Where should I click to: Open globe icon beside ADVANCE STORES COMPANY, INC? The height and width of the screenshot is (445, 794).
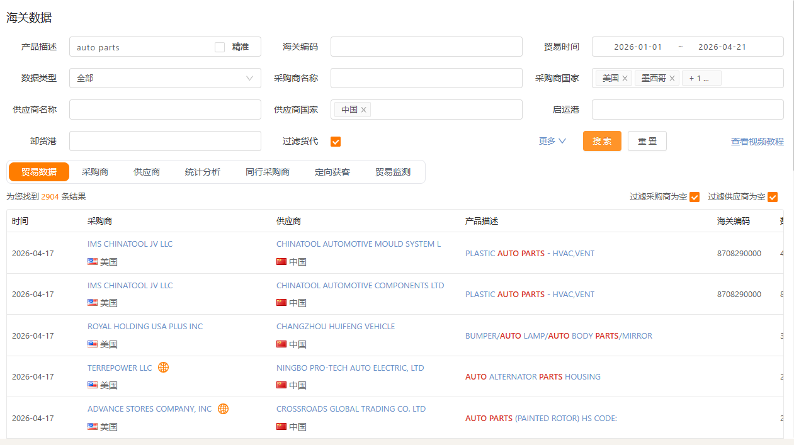point(223,409)
